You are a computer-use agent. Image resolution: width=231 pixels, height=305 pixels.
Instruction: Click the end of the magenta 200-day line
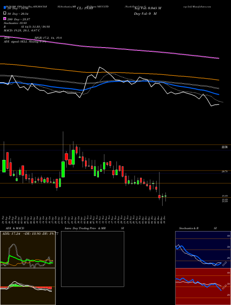coord(219,58)
